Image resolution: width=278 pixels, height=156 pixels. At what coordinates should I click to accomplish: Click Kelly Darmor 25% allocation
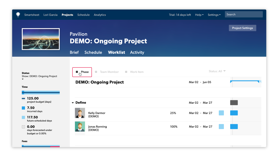pyautogui.click(x=173, y=113)
